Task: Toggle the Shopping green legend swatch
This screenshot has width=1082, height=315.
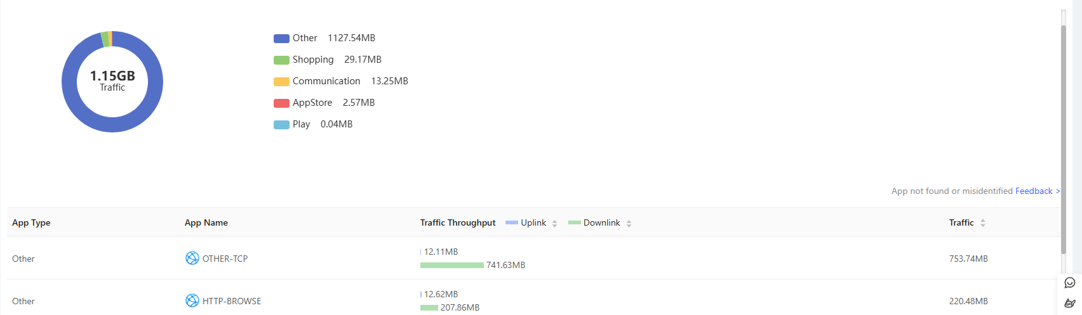Action: click(281, 60)
